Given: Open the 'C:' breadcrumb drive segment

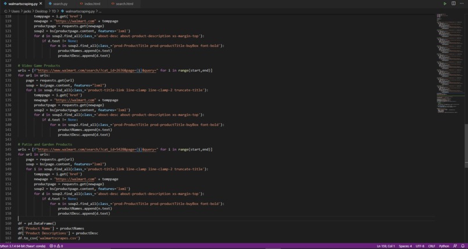Looking at the screenshot, I should 6,12.
